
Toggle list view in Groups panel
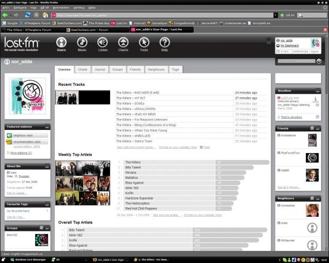(41, 228)
